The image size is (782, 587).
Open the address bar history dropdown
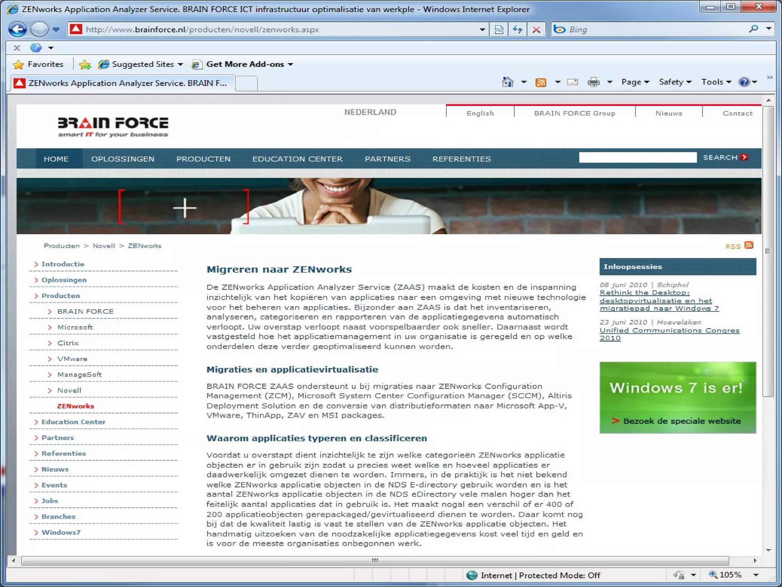click(482, 29)
